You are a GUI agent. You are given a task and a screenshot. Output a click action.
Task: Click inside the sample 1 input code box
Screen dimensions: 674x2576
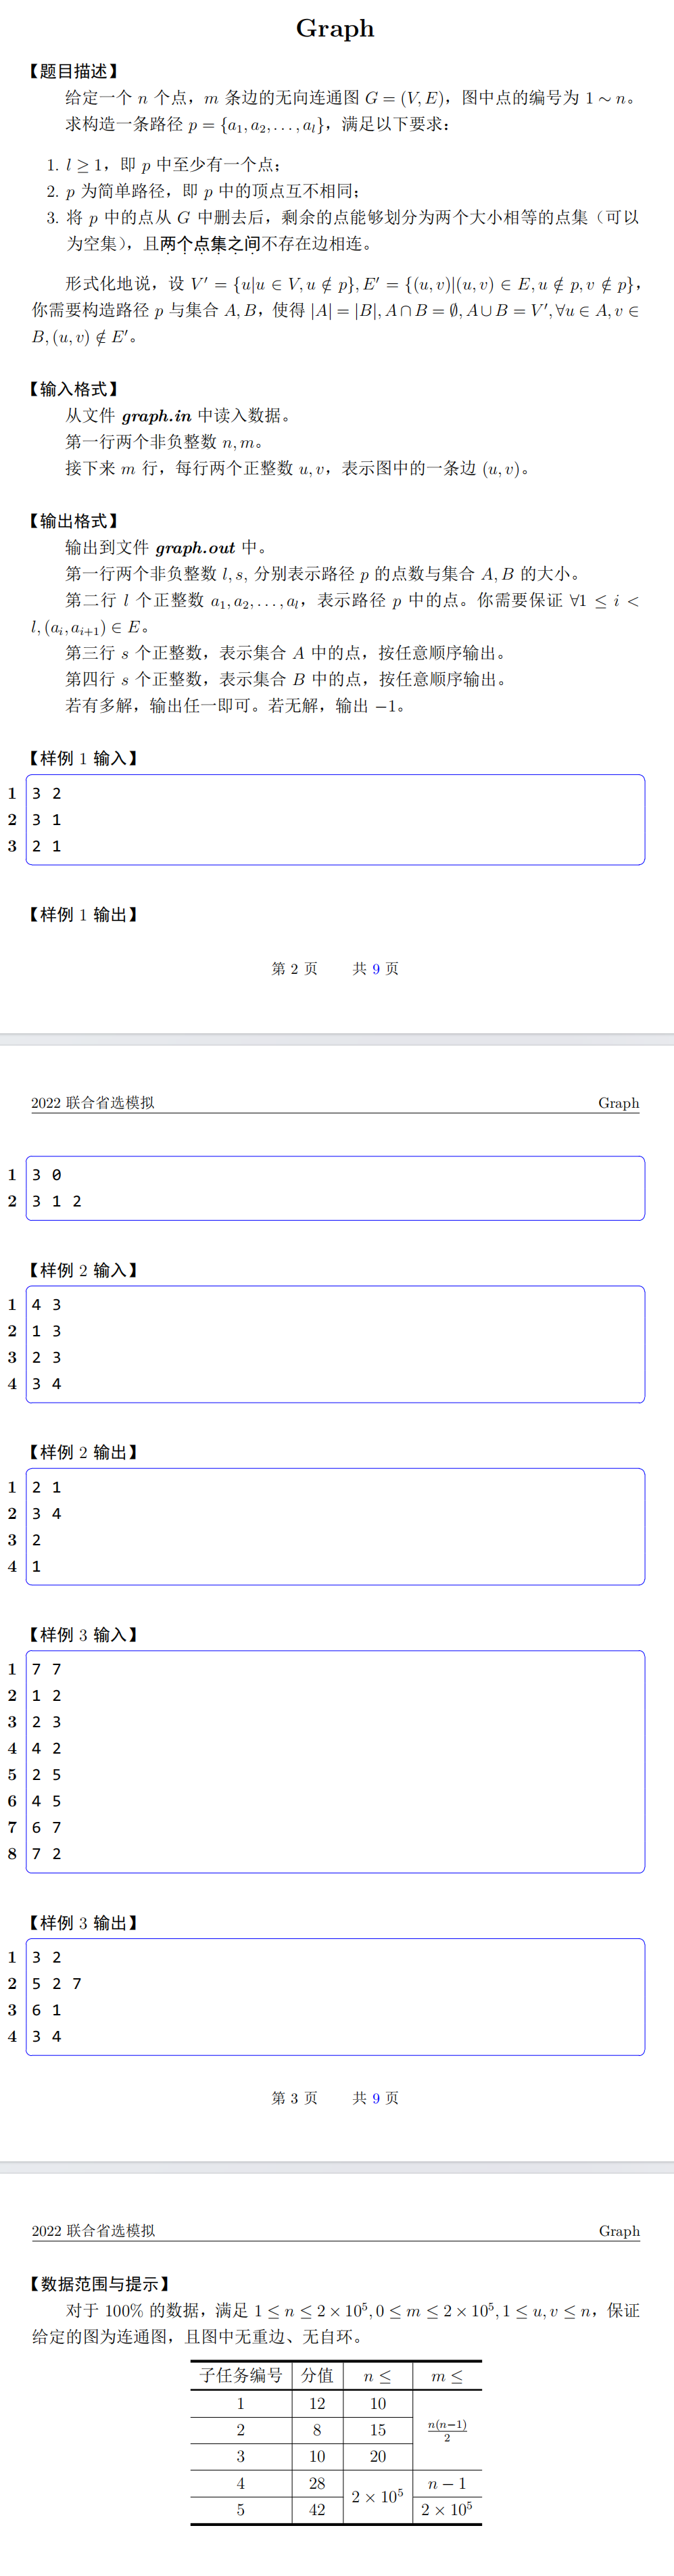[335, 819]
